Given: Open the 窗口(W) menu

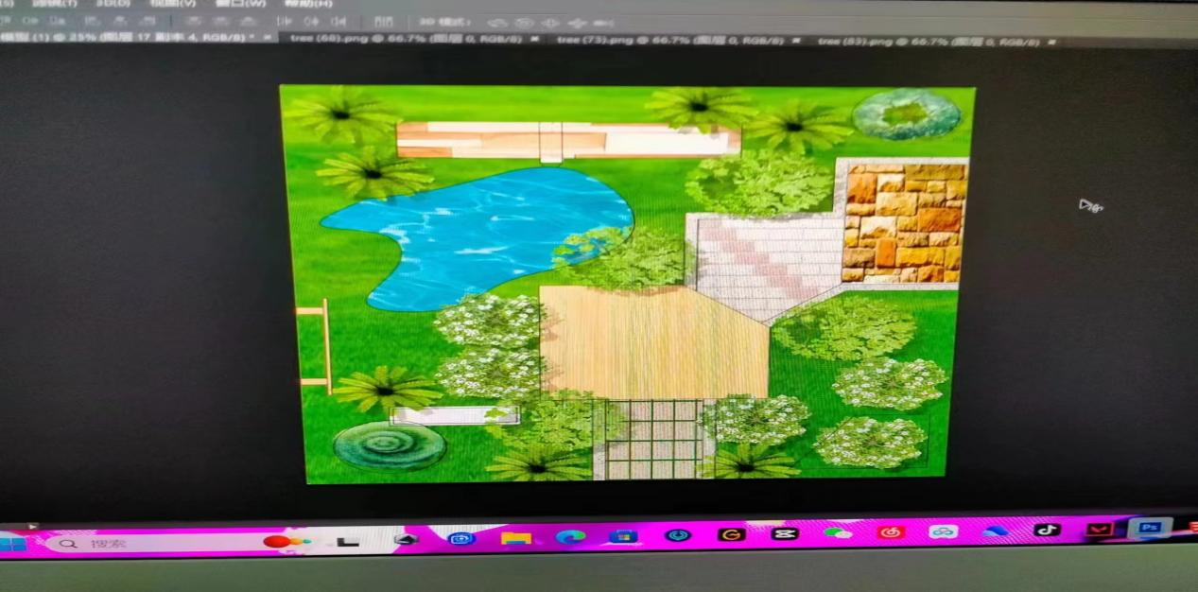Looking at the screenshot, I should 240,3.
